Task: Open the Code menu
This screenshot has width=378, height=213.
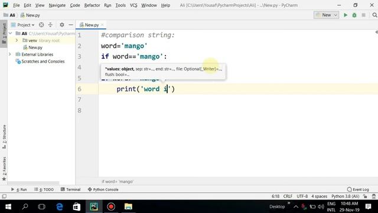Action: 75,5
